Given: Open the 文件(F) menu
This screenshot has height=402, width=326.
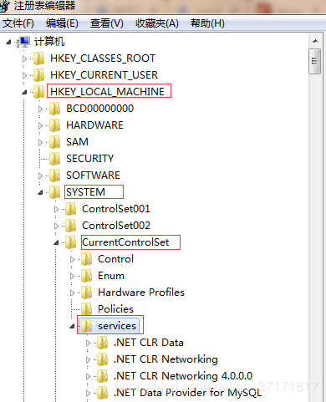Looking at the screenshot, I should [x=18, y=23].
